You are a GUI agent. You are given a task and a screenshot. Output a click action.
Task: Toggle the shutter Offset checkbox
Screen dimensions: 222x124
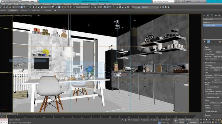206,108
